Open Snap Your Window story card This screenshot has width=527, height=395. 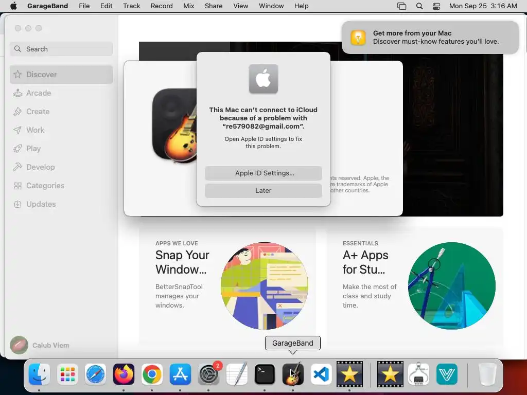pyautogui.click(x=227, y=285)
